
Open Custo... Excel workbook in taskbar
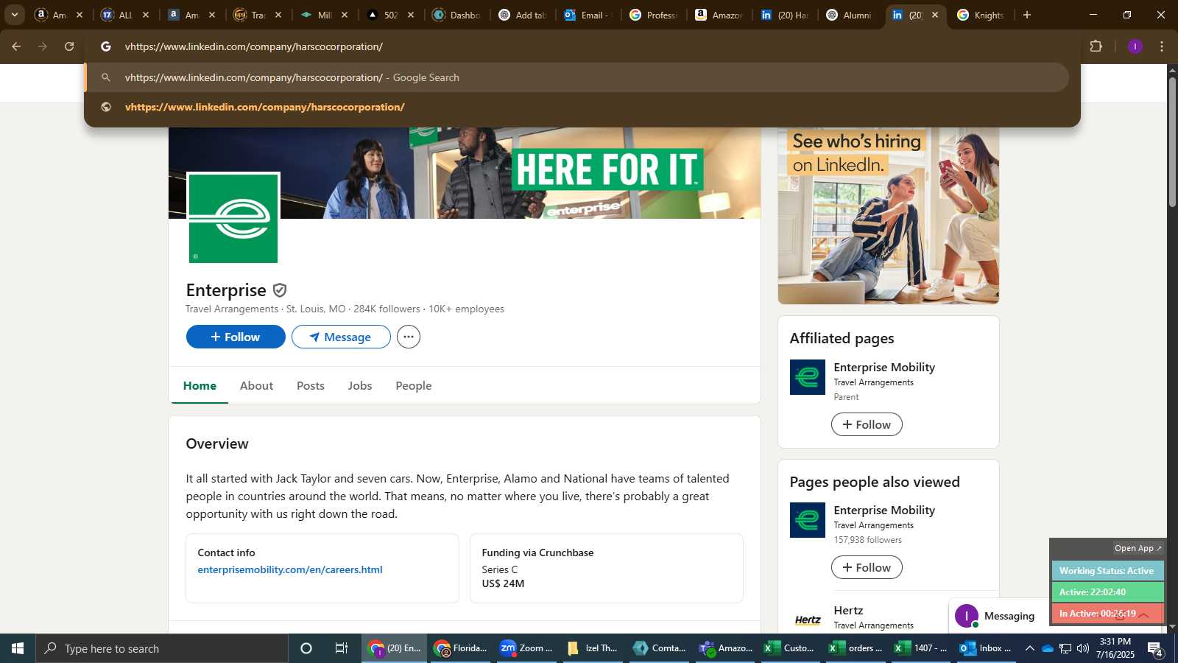(790, 648)
